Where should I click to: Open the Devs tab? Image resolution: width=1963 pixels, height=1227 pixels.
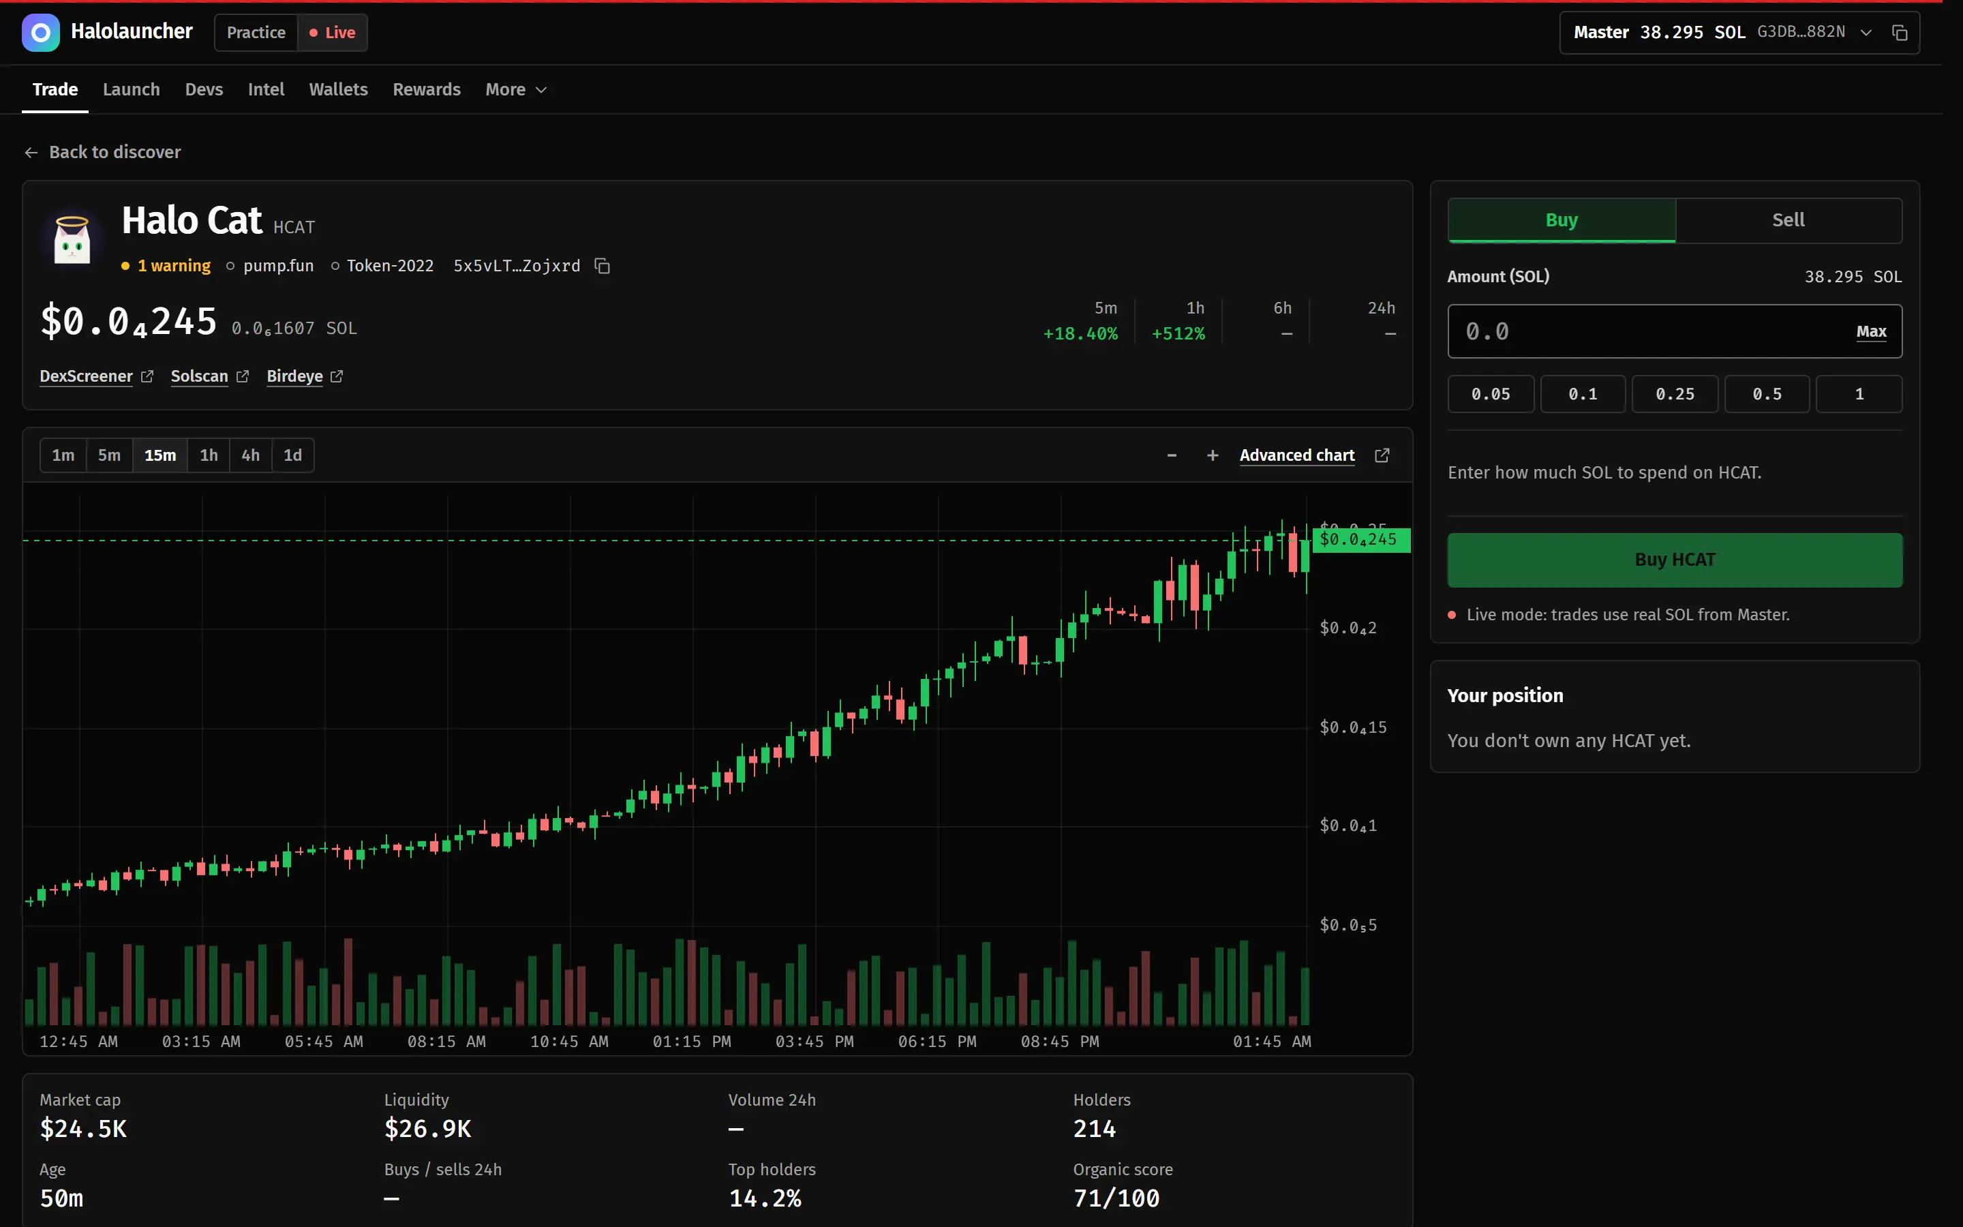tap(204, 89)
